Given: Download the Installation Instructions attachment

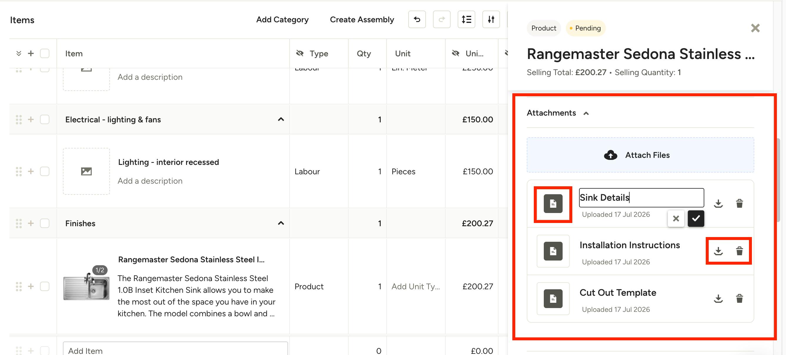Looking at the screenshot, I should [718, 251].
